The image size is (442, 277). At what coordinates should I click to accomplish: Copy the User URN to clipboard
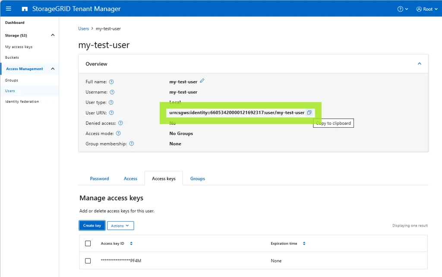tap(309, 113)
